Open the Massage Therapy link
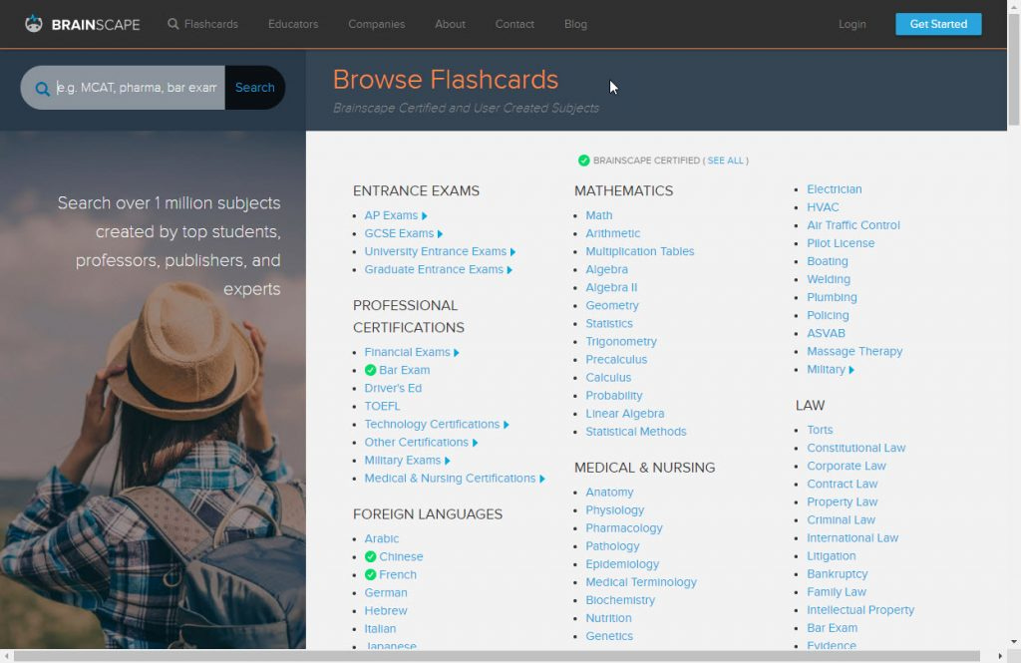This screenshot has height=663, width=1021. point(854,352)
